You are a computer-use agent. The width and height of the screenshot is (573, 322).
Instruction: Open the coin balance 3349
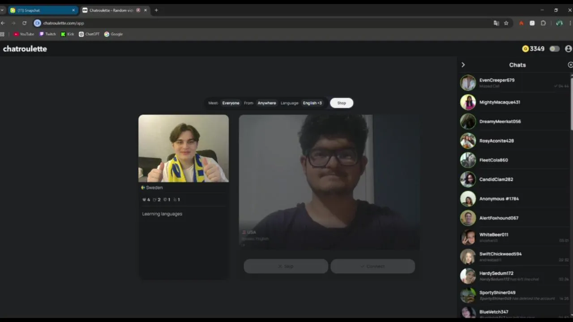click(x=534, y=49)
